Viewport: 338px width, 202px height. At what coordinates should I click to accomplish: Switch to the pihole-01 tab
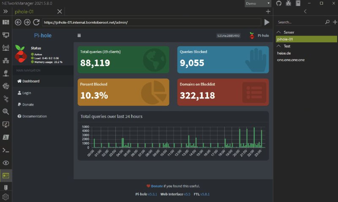tap(24, 12)
